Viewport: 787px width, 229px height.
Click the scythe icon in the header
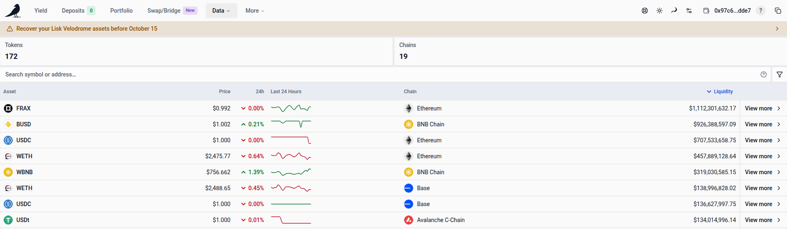coord(674,11)
